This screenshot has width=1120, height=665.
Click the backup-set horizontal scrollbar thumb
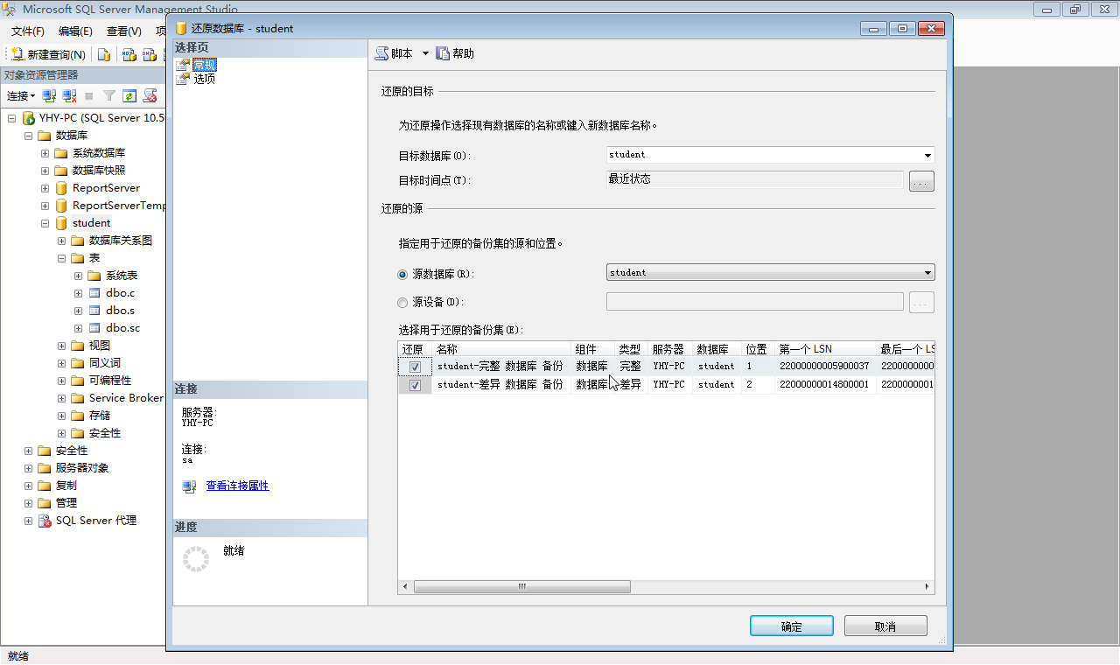(x=521, y=587)
